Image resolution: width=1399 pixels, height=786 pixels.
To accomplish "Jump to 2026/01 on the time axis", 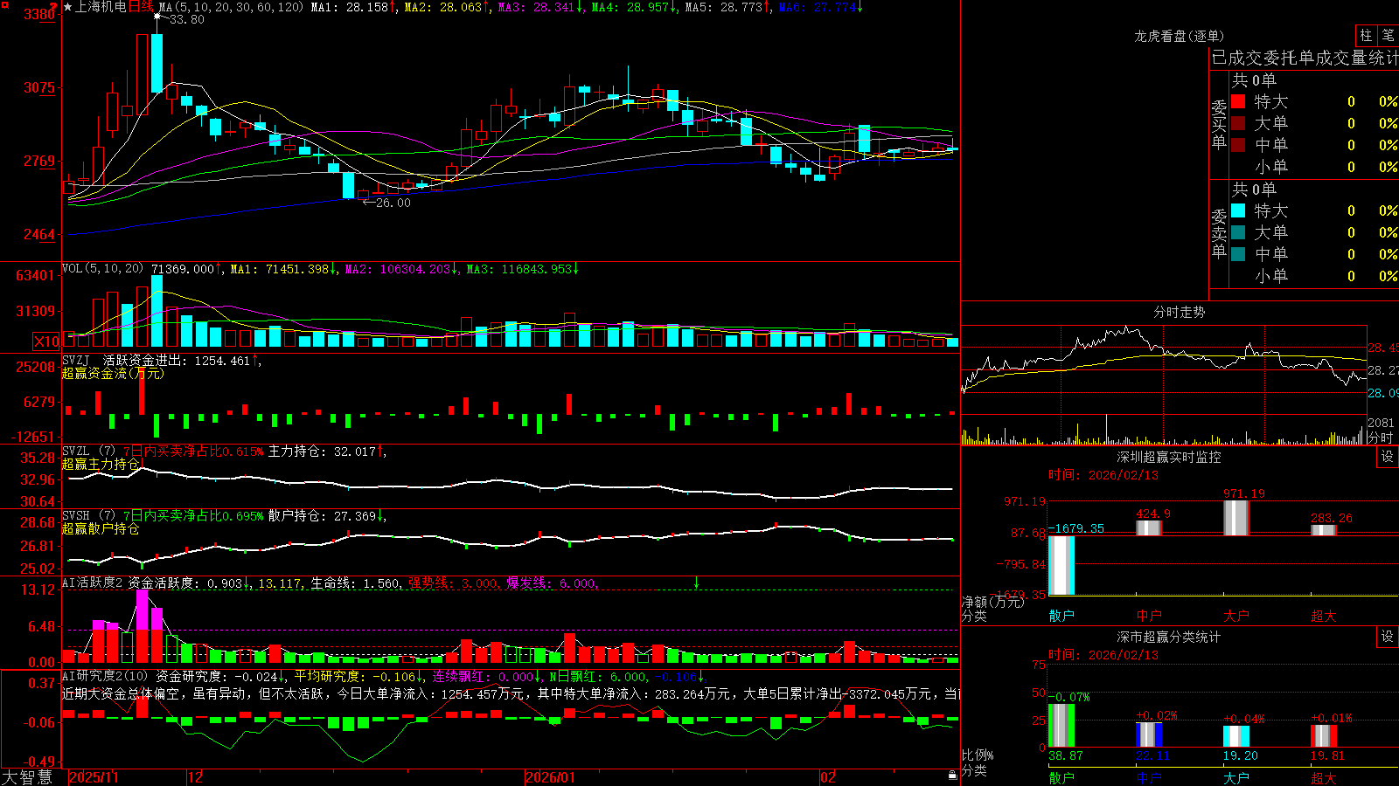I will click(550, 777).
